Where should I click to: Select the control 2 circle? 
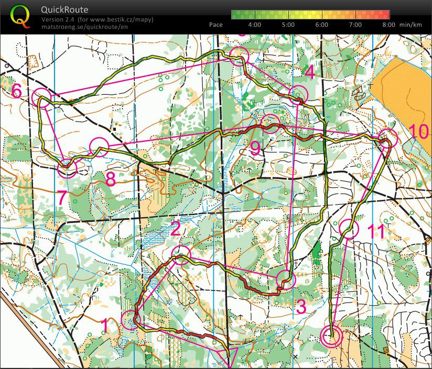[x=181, y=255]
